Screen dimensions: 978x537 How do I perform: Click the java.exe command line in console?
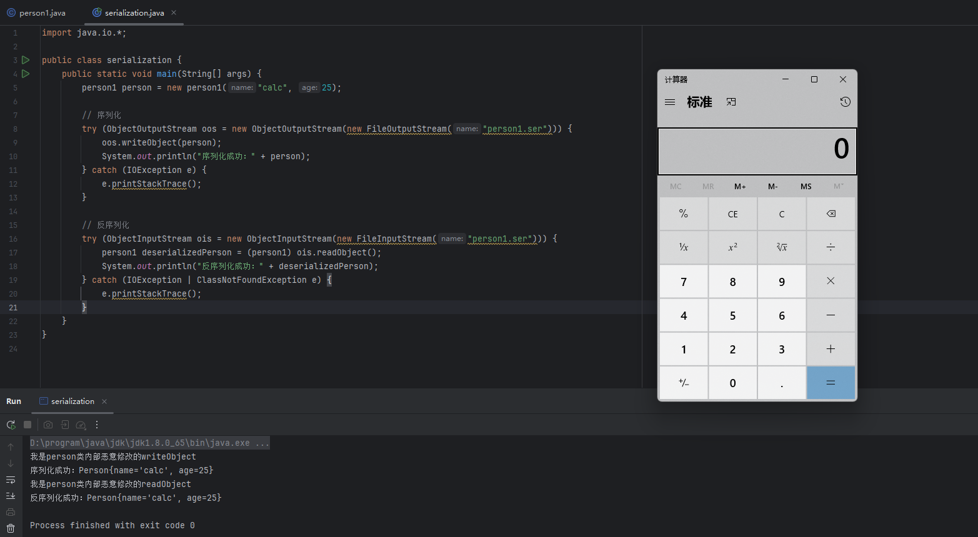pos(150,443)
